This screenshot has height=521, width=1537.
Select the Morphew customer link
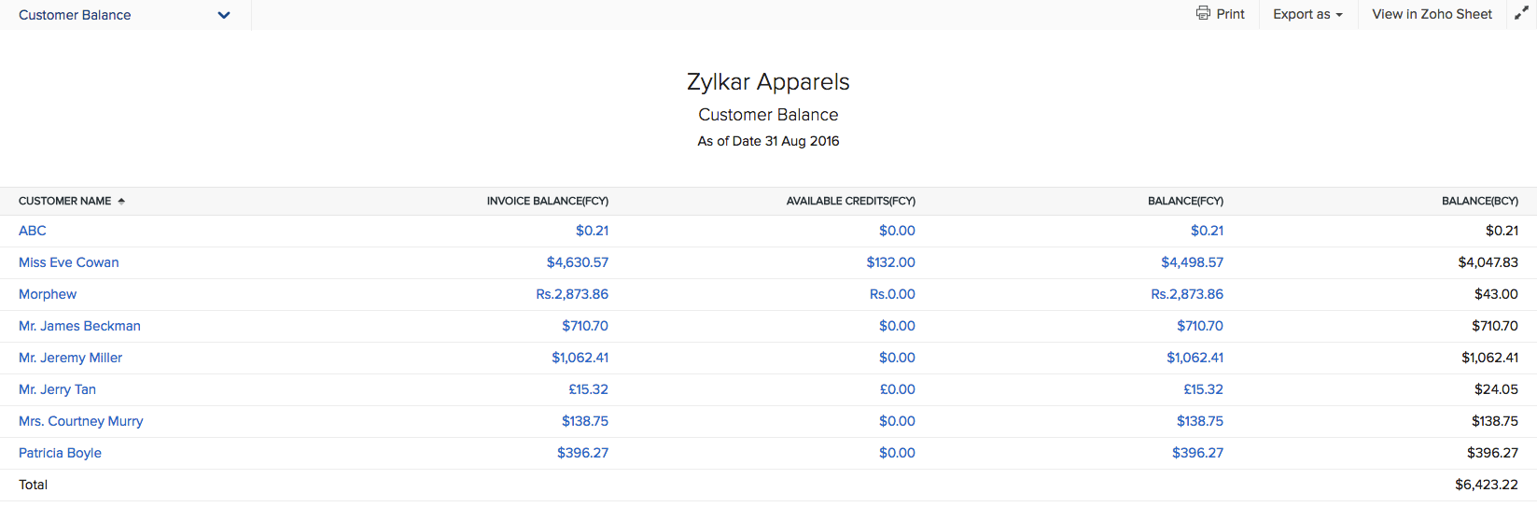click(48, 294)
